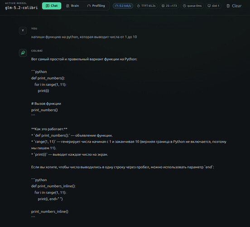Click the clock icon in queue badge
The width and height of the screenshot is (250, 227).
click(x=184, y=6)
